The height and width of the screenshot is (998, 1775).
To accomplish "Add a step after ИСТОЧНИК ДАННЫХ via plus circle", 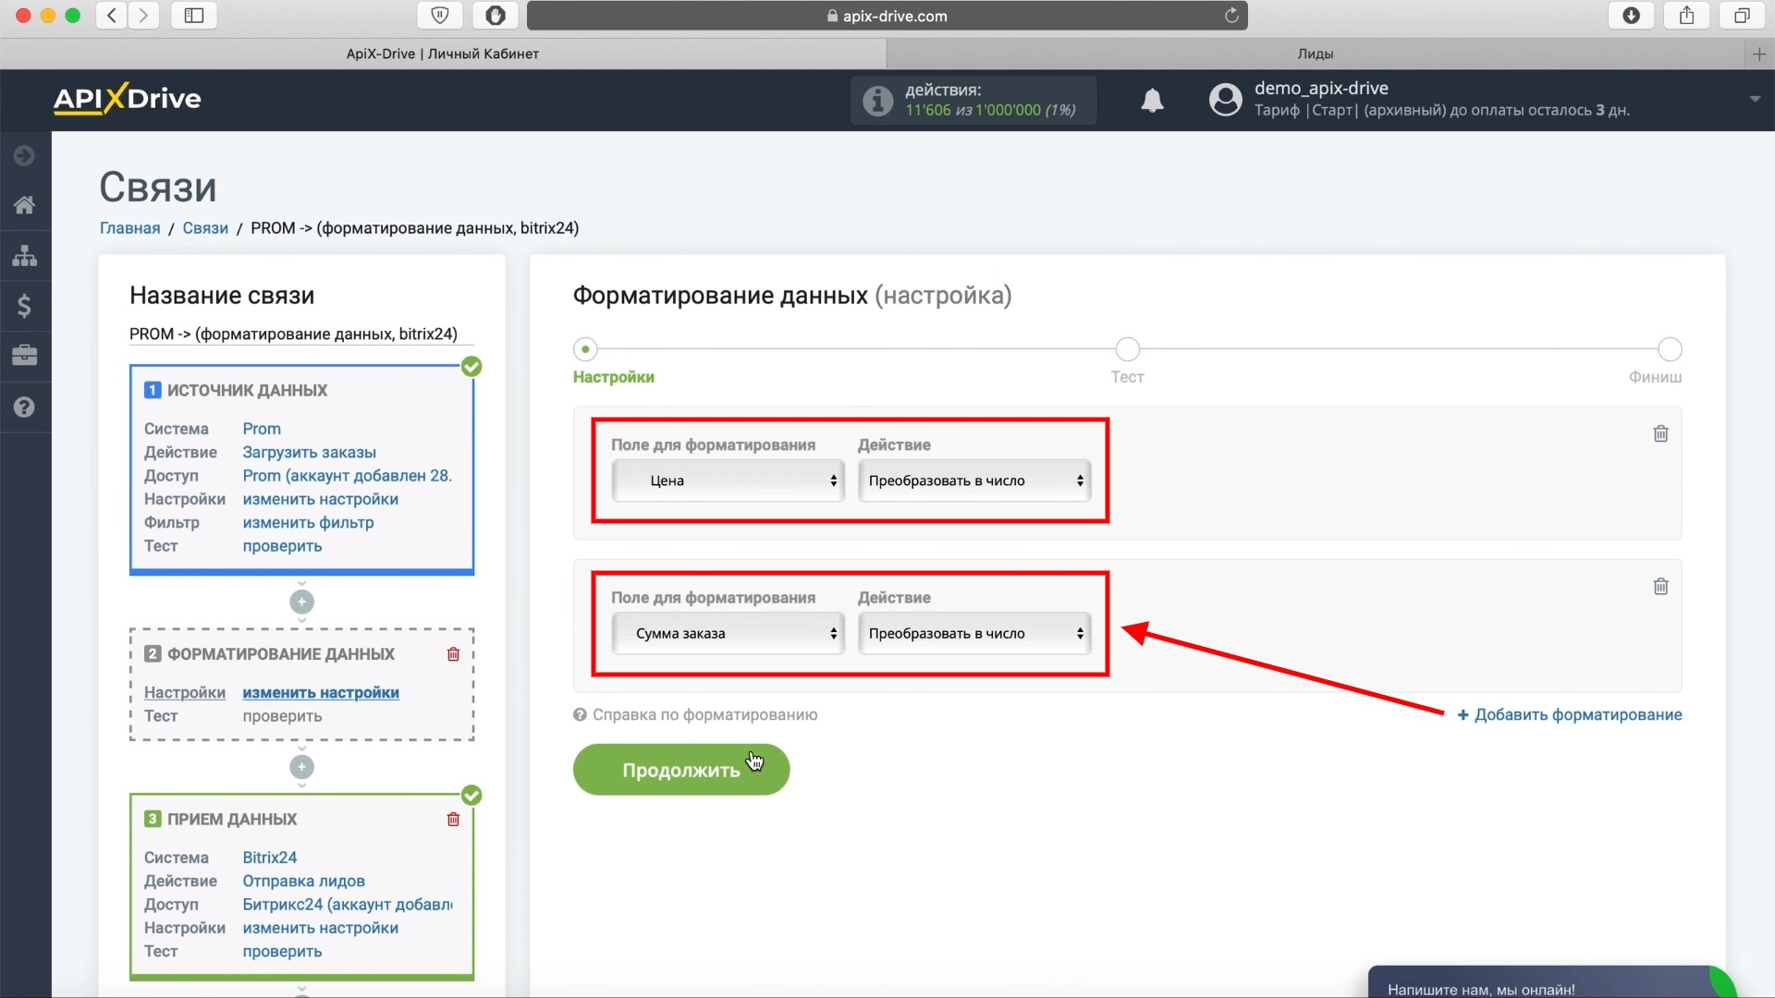I will [x=301, y=602].
